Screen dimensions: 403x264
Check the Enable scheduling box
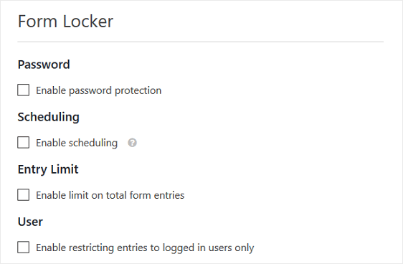24,143
